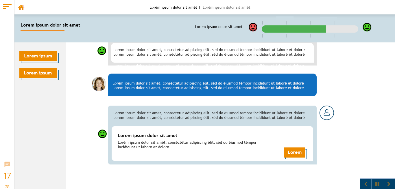The image size is (395, 189).
Task: Go to next slide arrow
Action: 389,184
